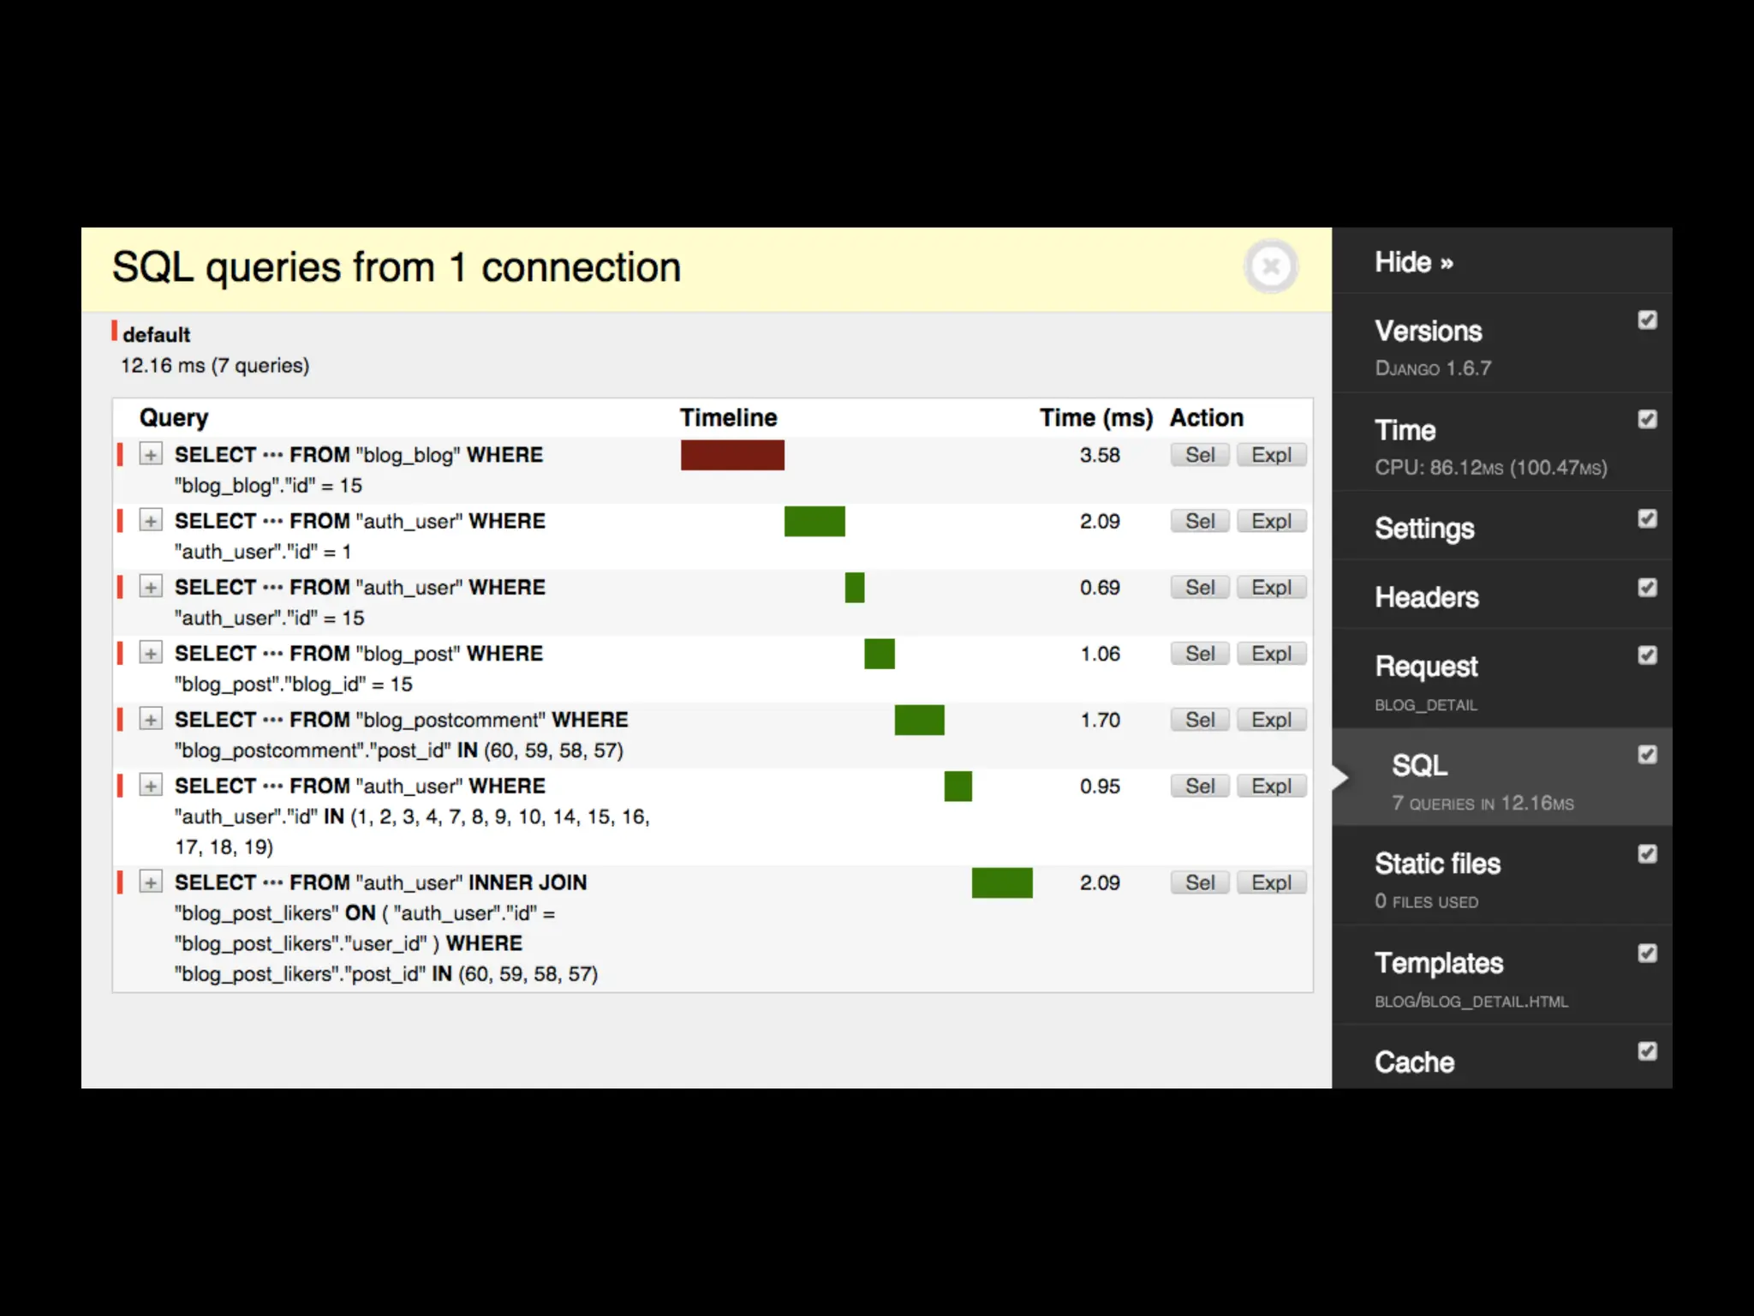This screenshot has width=1754, height=1316.
Task: Click the timeline bar for the 0.69 ms query
Action: 855,588
